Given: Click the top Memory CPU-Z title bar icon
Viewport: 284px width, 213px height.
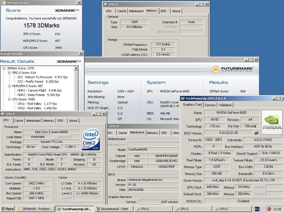Looking at the screenshot, I should click(x=105, y=4).
